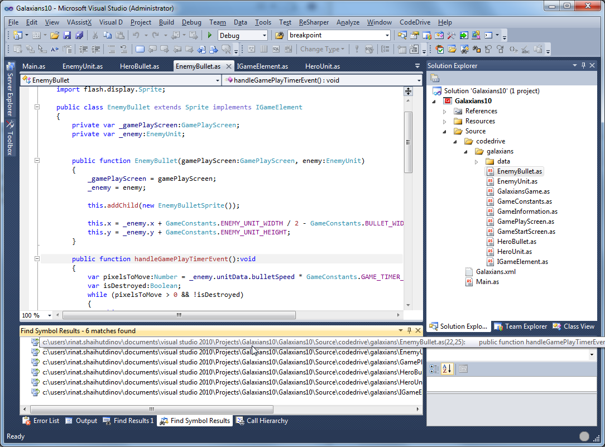The height and width of the screenshot is (447, 605).
Task: Collapse the EnemyBullet class outline
Action: (37, 107)
